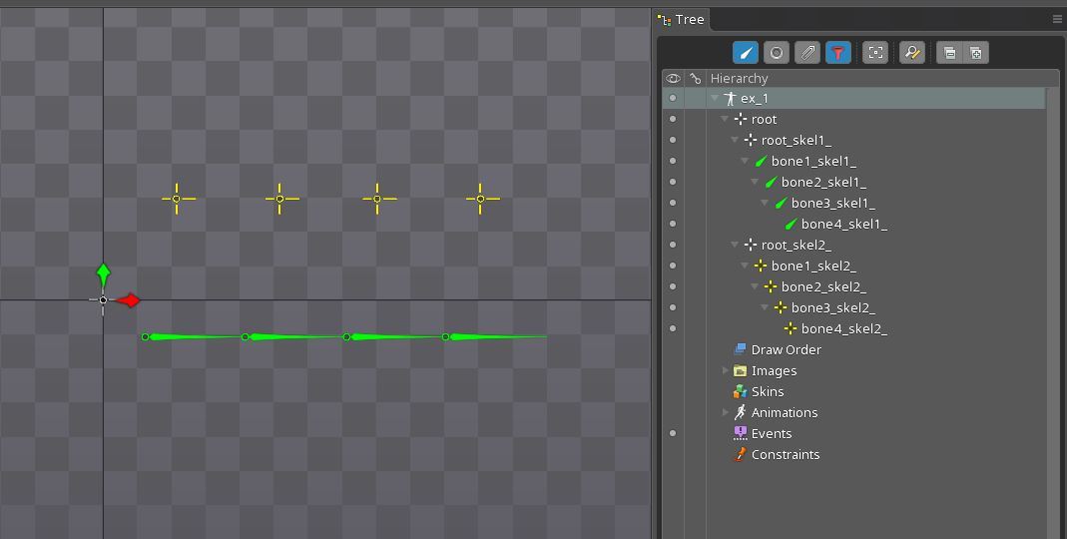Collapse the root_skel2_ node
Viewport: 1067px width, 539px height.
735,245
